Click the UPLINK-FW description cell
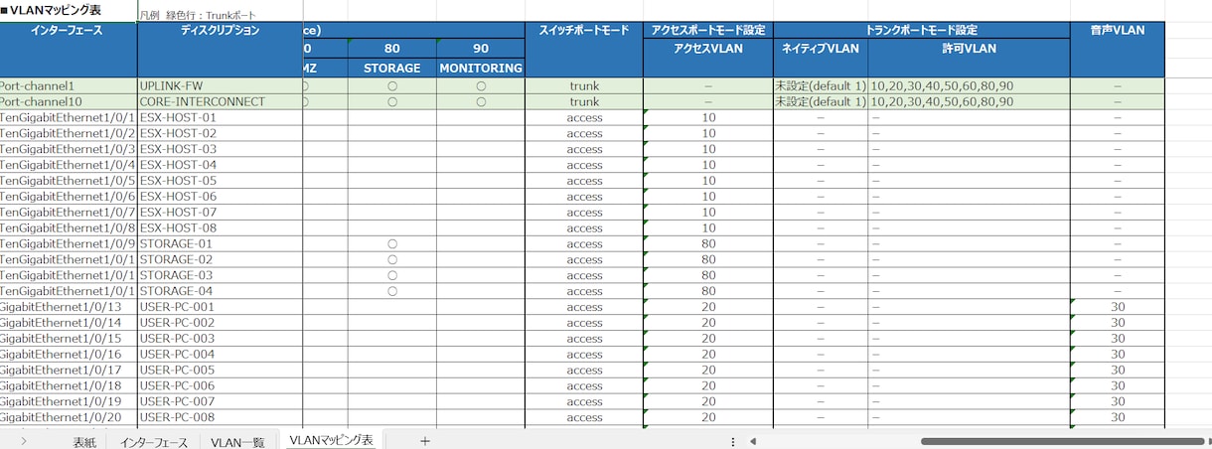This screenshot has height=449, width=1212. click(x=221, y=86)
